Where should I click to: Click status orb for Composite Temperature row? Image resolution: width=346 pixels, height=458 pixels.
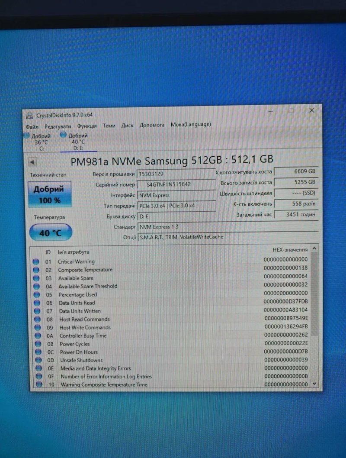point(36,270)
